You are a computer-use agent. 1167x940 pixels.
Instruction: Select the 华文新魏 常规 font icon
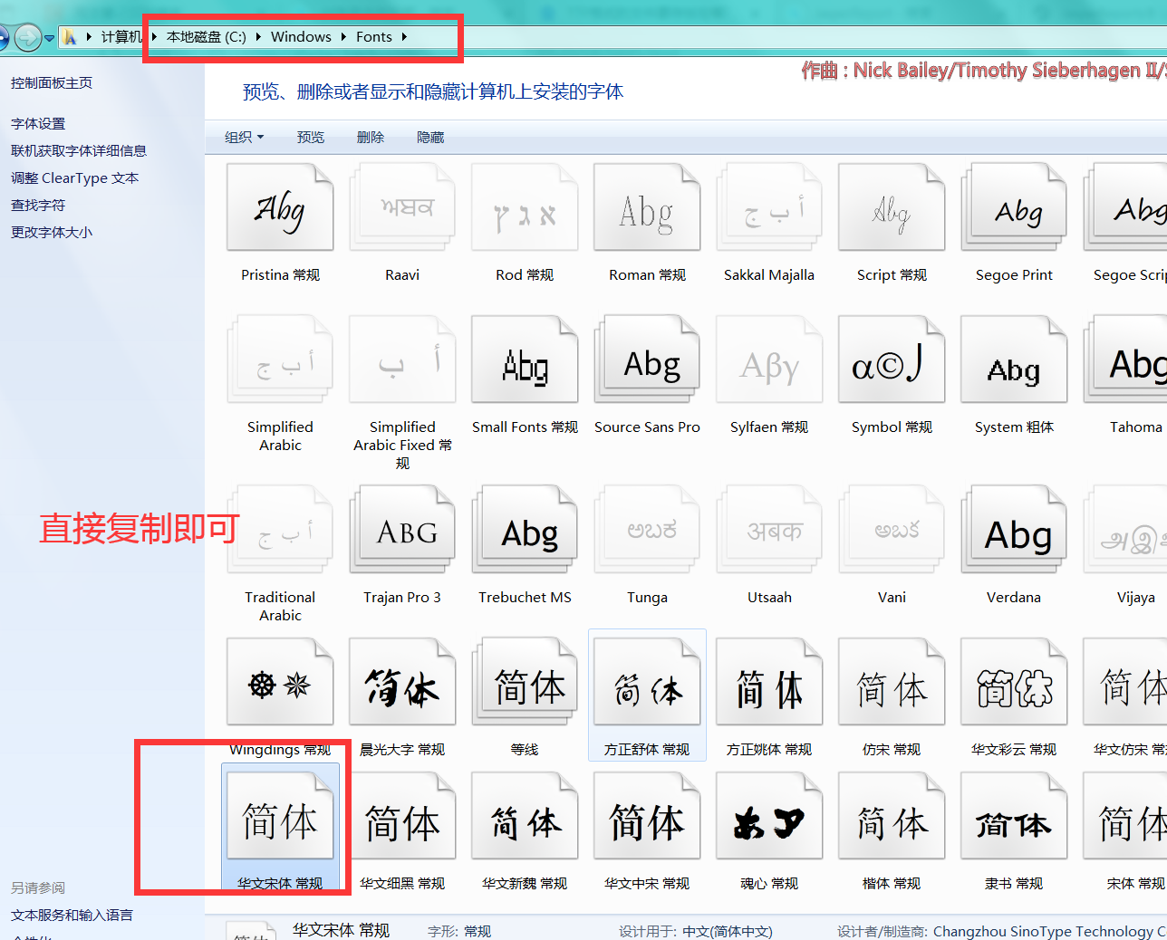tap(525, 816)
